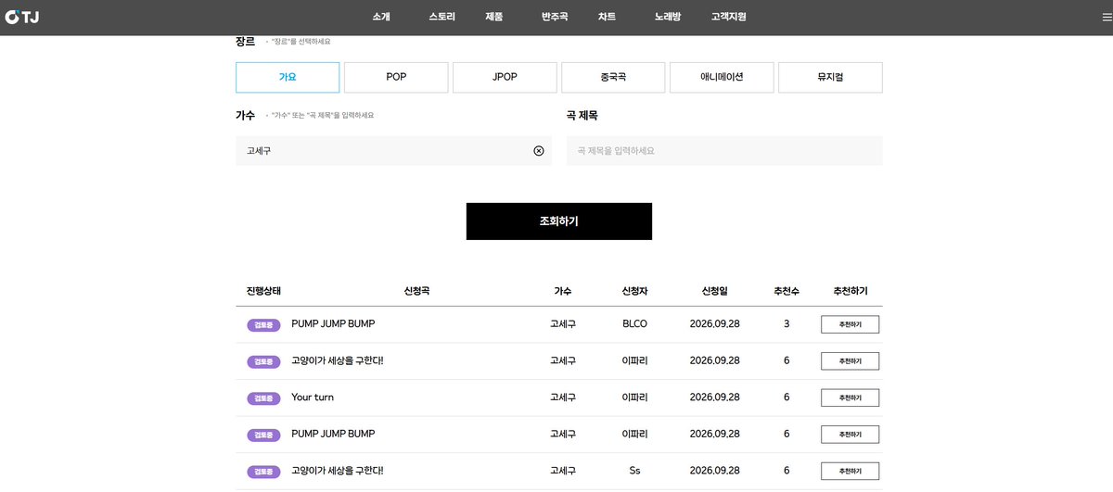Screen dimensions: 1113x492
Task: Click the 검토중 badge in BLCO's row
Action: (263, 325)
